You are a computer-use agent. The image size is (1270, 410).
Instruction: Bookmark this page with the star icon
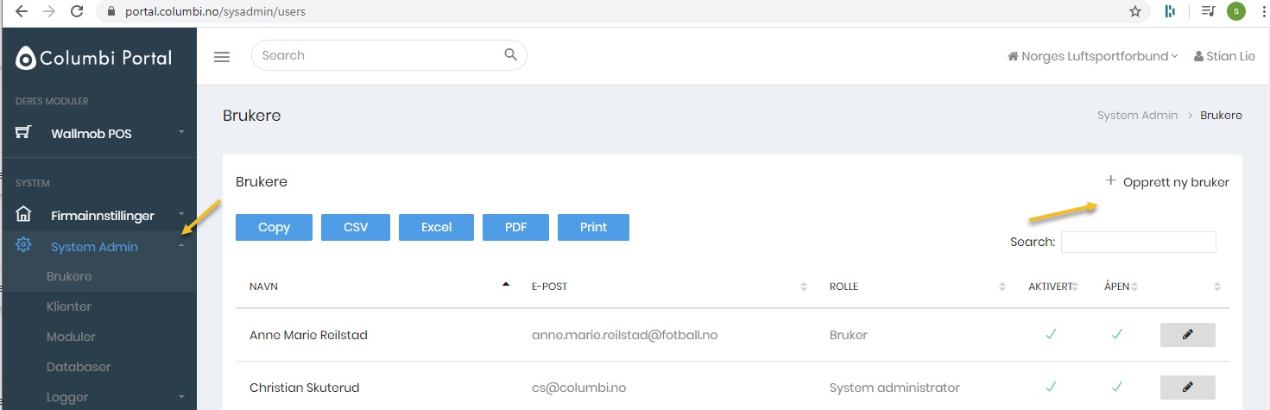(x=1135, y=12)
